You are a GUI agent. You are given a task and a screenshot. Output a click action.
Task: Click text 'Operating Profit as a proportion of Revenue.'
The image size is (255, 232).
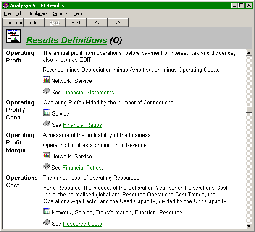pos(95,145)
